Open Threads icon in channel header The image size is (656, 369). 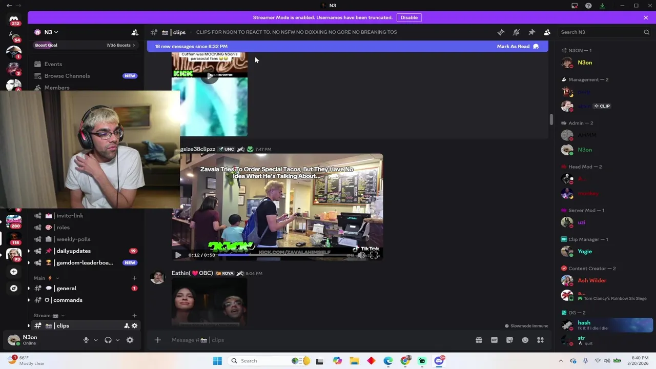pos(501,32)
